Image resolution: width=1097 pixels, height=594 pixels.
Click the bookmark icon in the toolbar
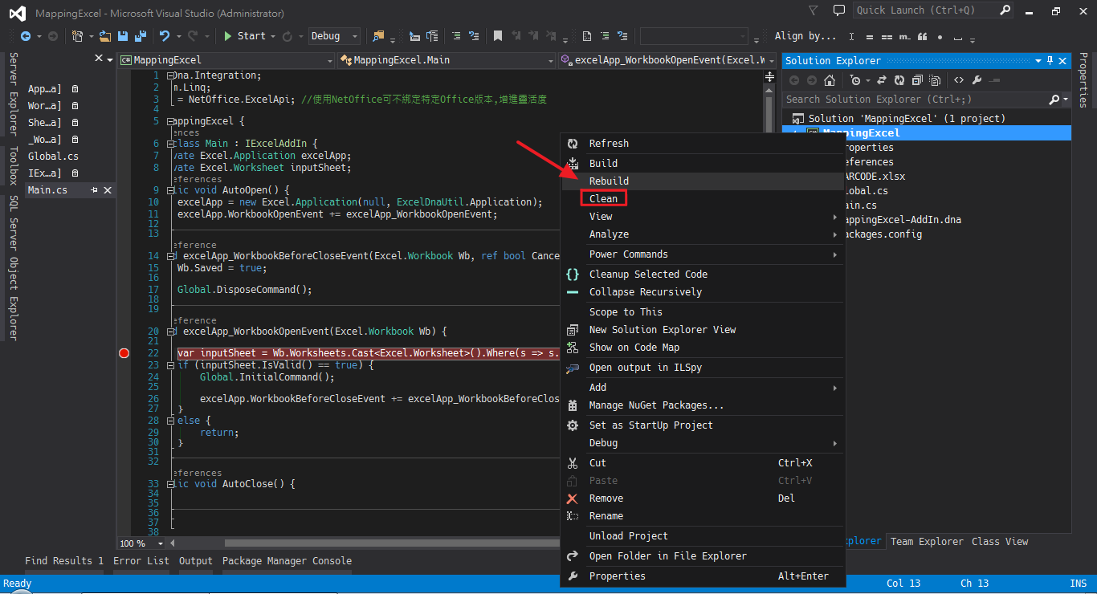click(498, 36)
